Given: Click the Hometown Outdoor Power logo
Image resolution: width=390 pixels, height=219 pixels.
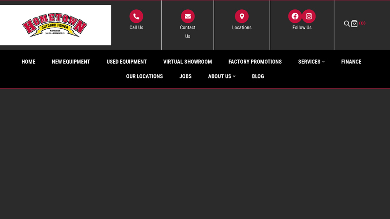Looking at the screenshot, I should 55,25.
